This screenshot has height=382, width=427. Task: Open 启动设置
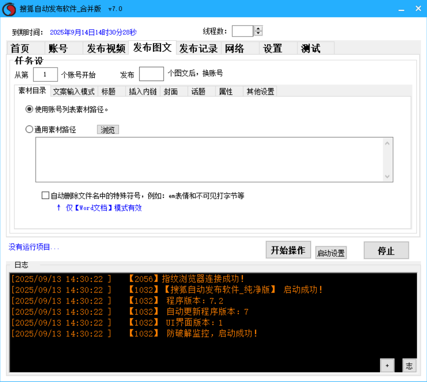(331, 252)
